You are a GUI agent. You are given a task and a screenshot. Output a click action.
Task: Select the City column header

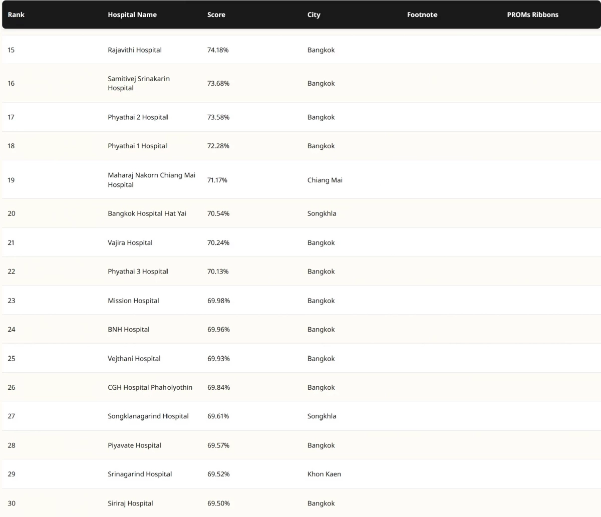(x=314, y=15)
